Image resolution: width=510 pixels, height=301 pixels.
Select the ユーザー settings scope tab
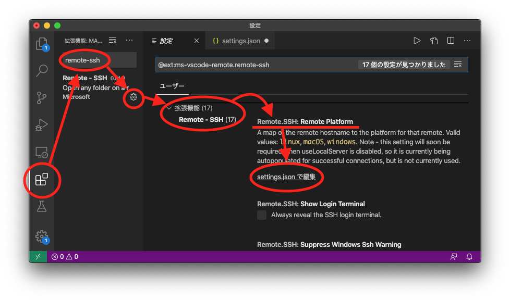coord(172,86)
